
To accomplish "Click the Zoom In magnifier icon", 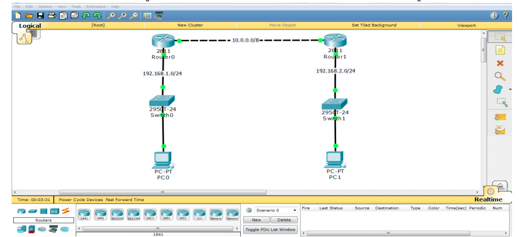I will click(x=111, y=15).
